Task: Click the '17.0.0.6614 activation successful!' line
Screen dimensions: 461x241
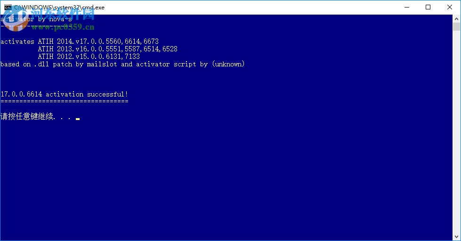Action: 64,94
